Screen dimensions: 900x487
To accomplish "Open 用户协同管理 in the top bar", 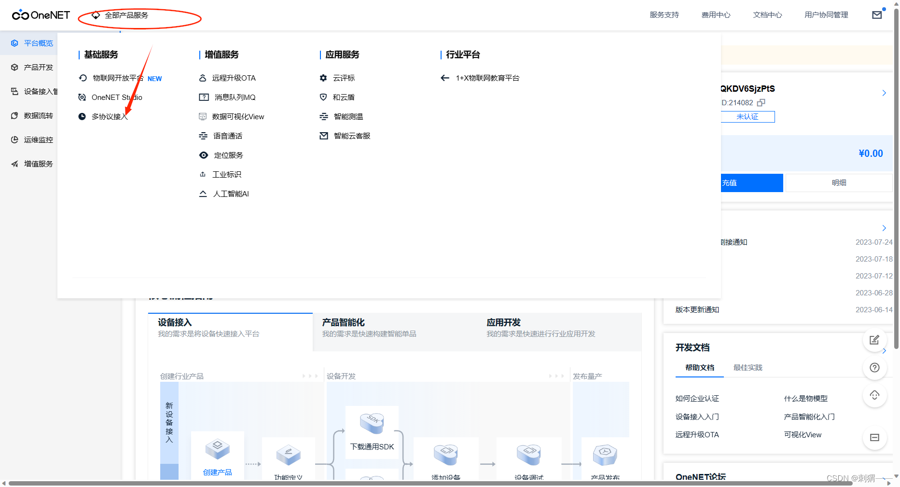I will [x=826, y=15].
